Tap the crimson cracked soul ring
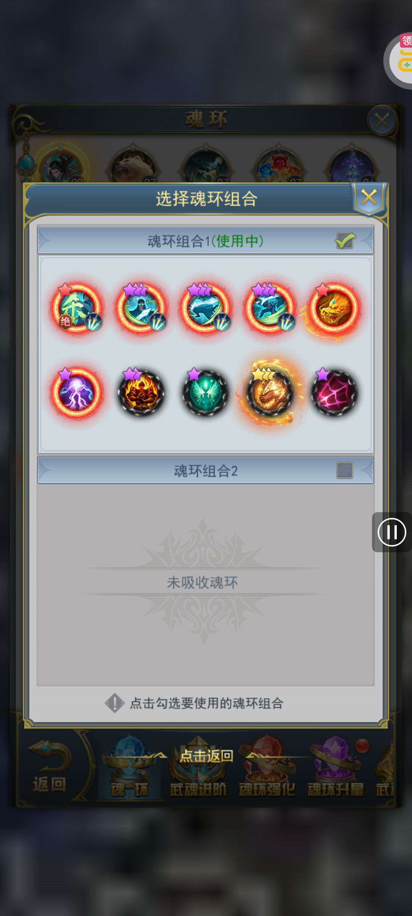The image size is (412, 916). click(334, 392)
